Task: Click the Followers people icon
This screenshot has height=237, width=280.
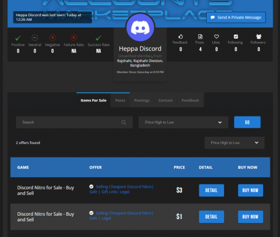Action: (259, 36)
